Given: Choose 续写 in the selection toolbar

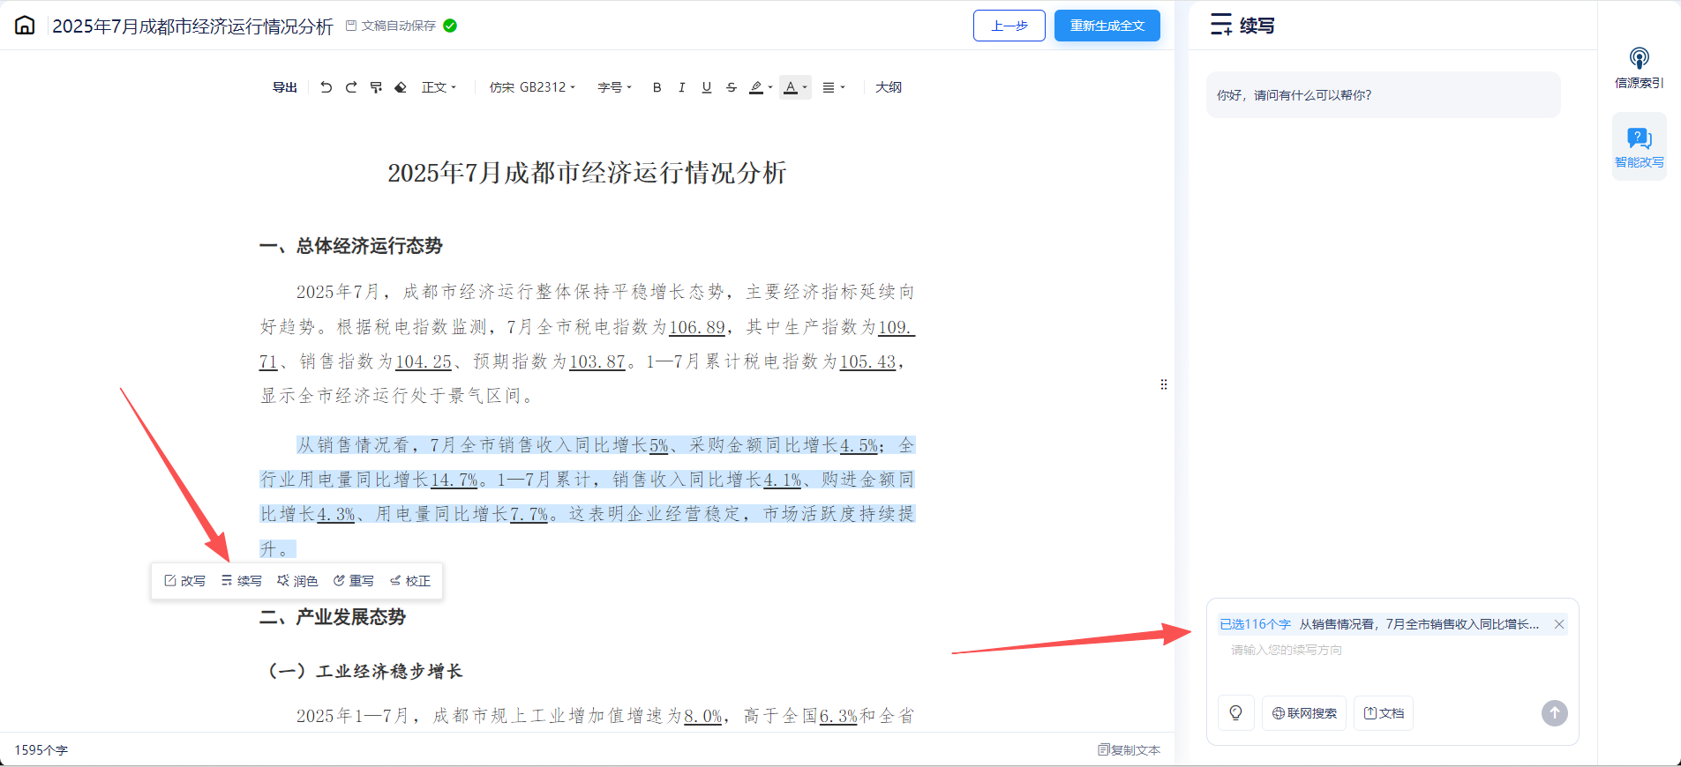Looking at the screenshot, I should point(242,581).
